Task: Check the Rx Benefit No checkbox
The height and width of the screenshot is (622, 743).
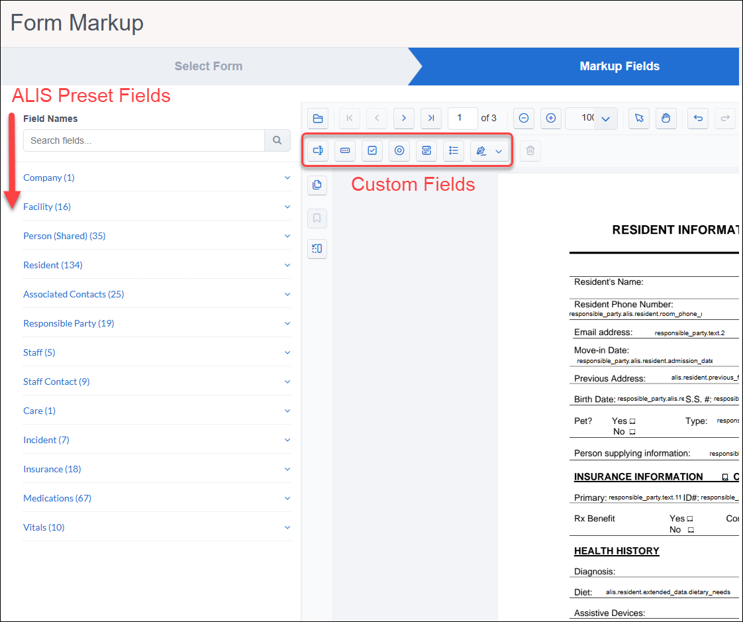Action: point(691,530)
